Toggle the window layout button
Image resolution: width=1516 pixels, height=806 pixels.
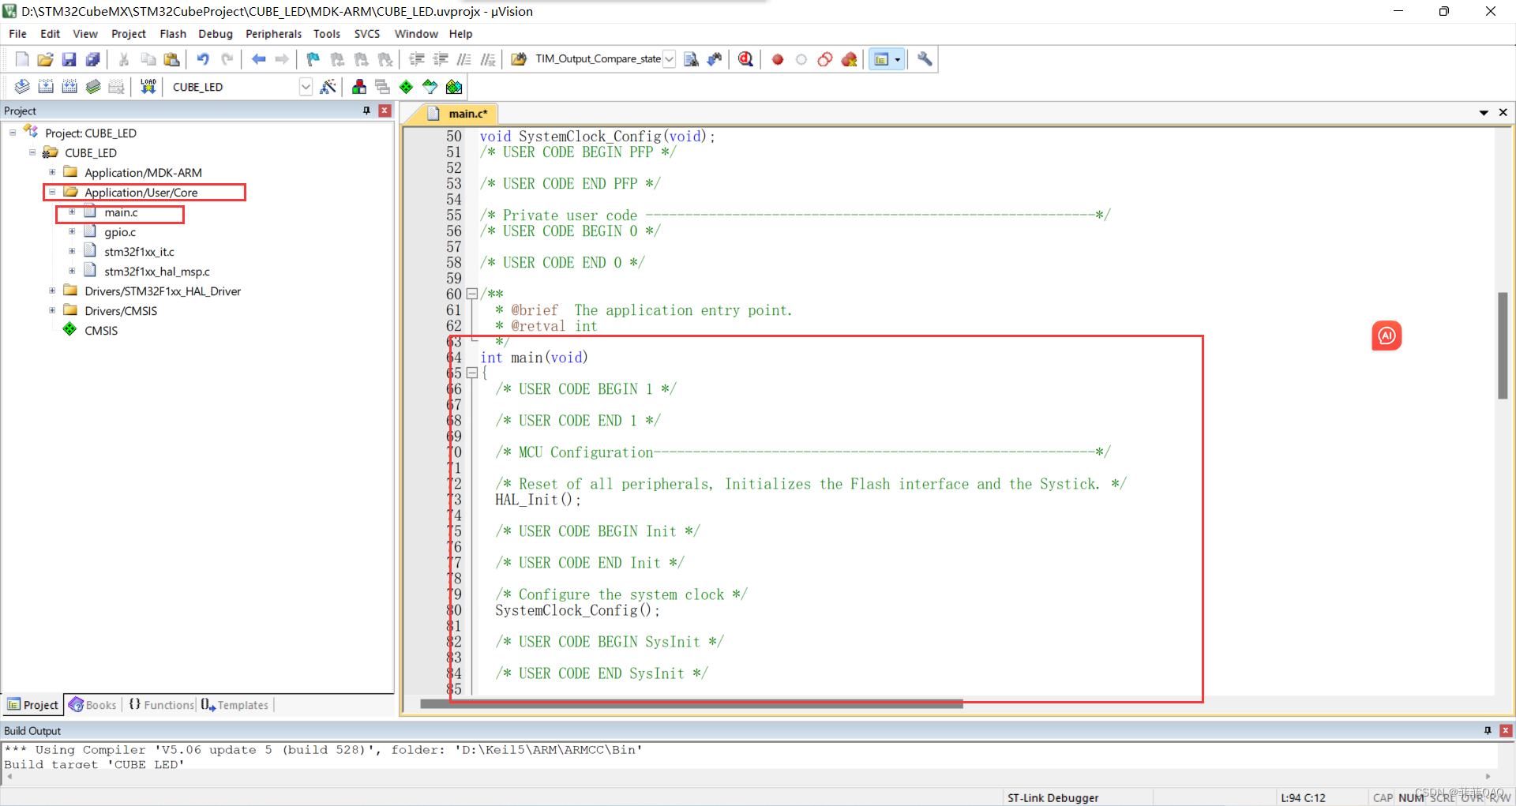pyautogui.click(x=882, y=59)
